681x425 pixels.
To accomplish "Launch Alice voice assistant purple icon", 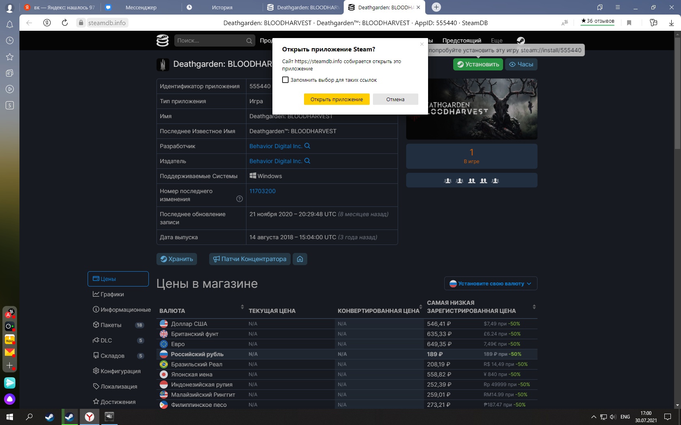I will [x=10, y=399].
